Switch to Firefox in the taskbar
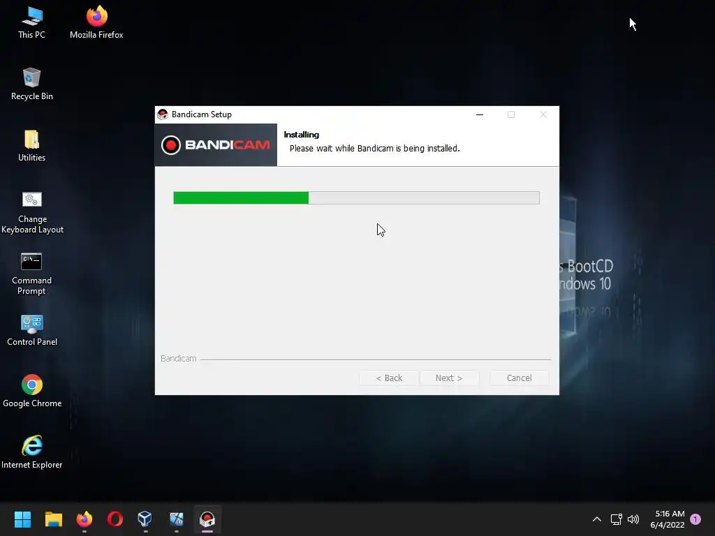The image size is (715, 536). click(84, 519)
